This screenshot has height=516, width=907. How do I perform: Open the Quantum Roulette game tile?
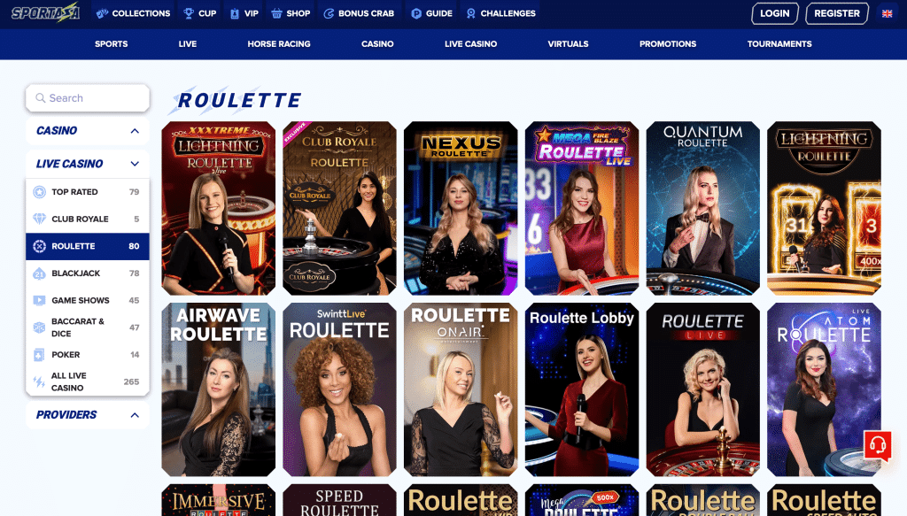click(702, 208)
